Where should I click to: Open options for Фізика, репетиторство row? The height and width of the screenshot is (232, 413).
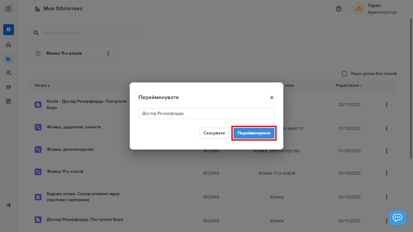[x=386, y=151]
